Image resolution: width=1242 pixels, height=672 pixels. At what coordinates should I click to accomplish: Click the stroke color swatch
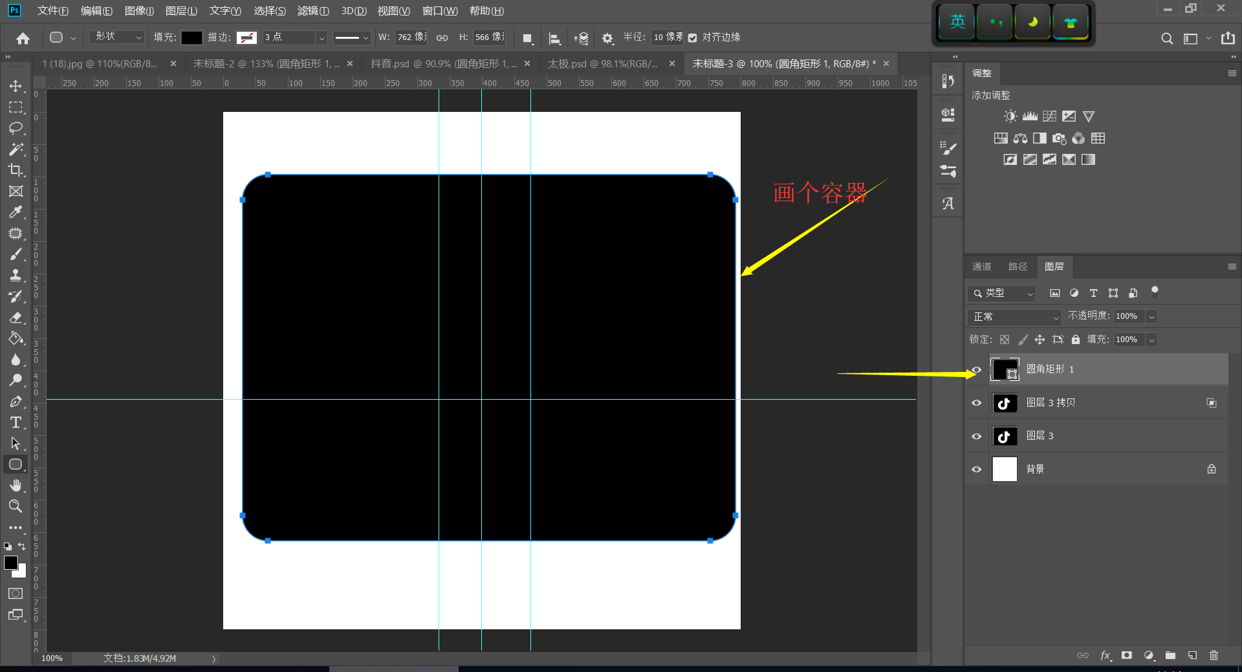(246, 38)
